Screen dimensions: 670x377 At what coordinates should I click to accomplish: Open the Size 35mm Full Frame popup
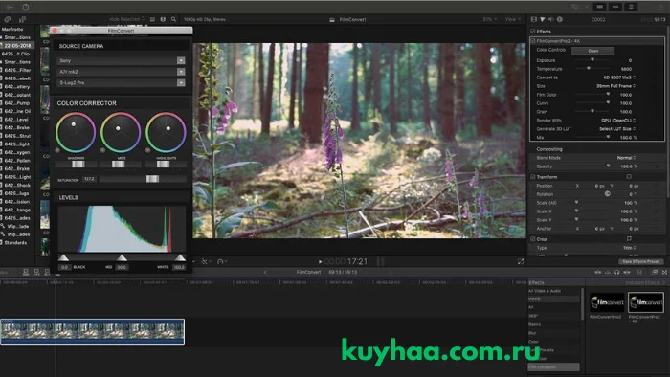point(615,86)
